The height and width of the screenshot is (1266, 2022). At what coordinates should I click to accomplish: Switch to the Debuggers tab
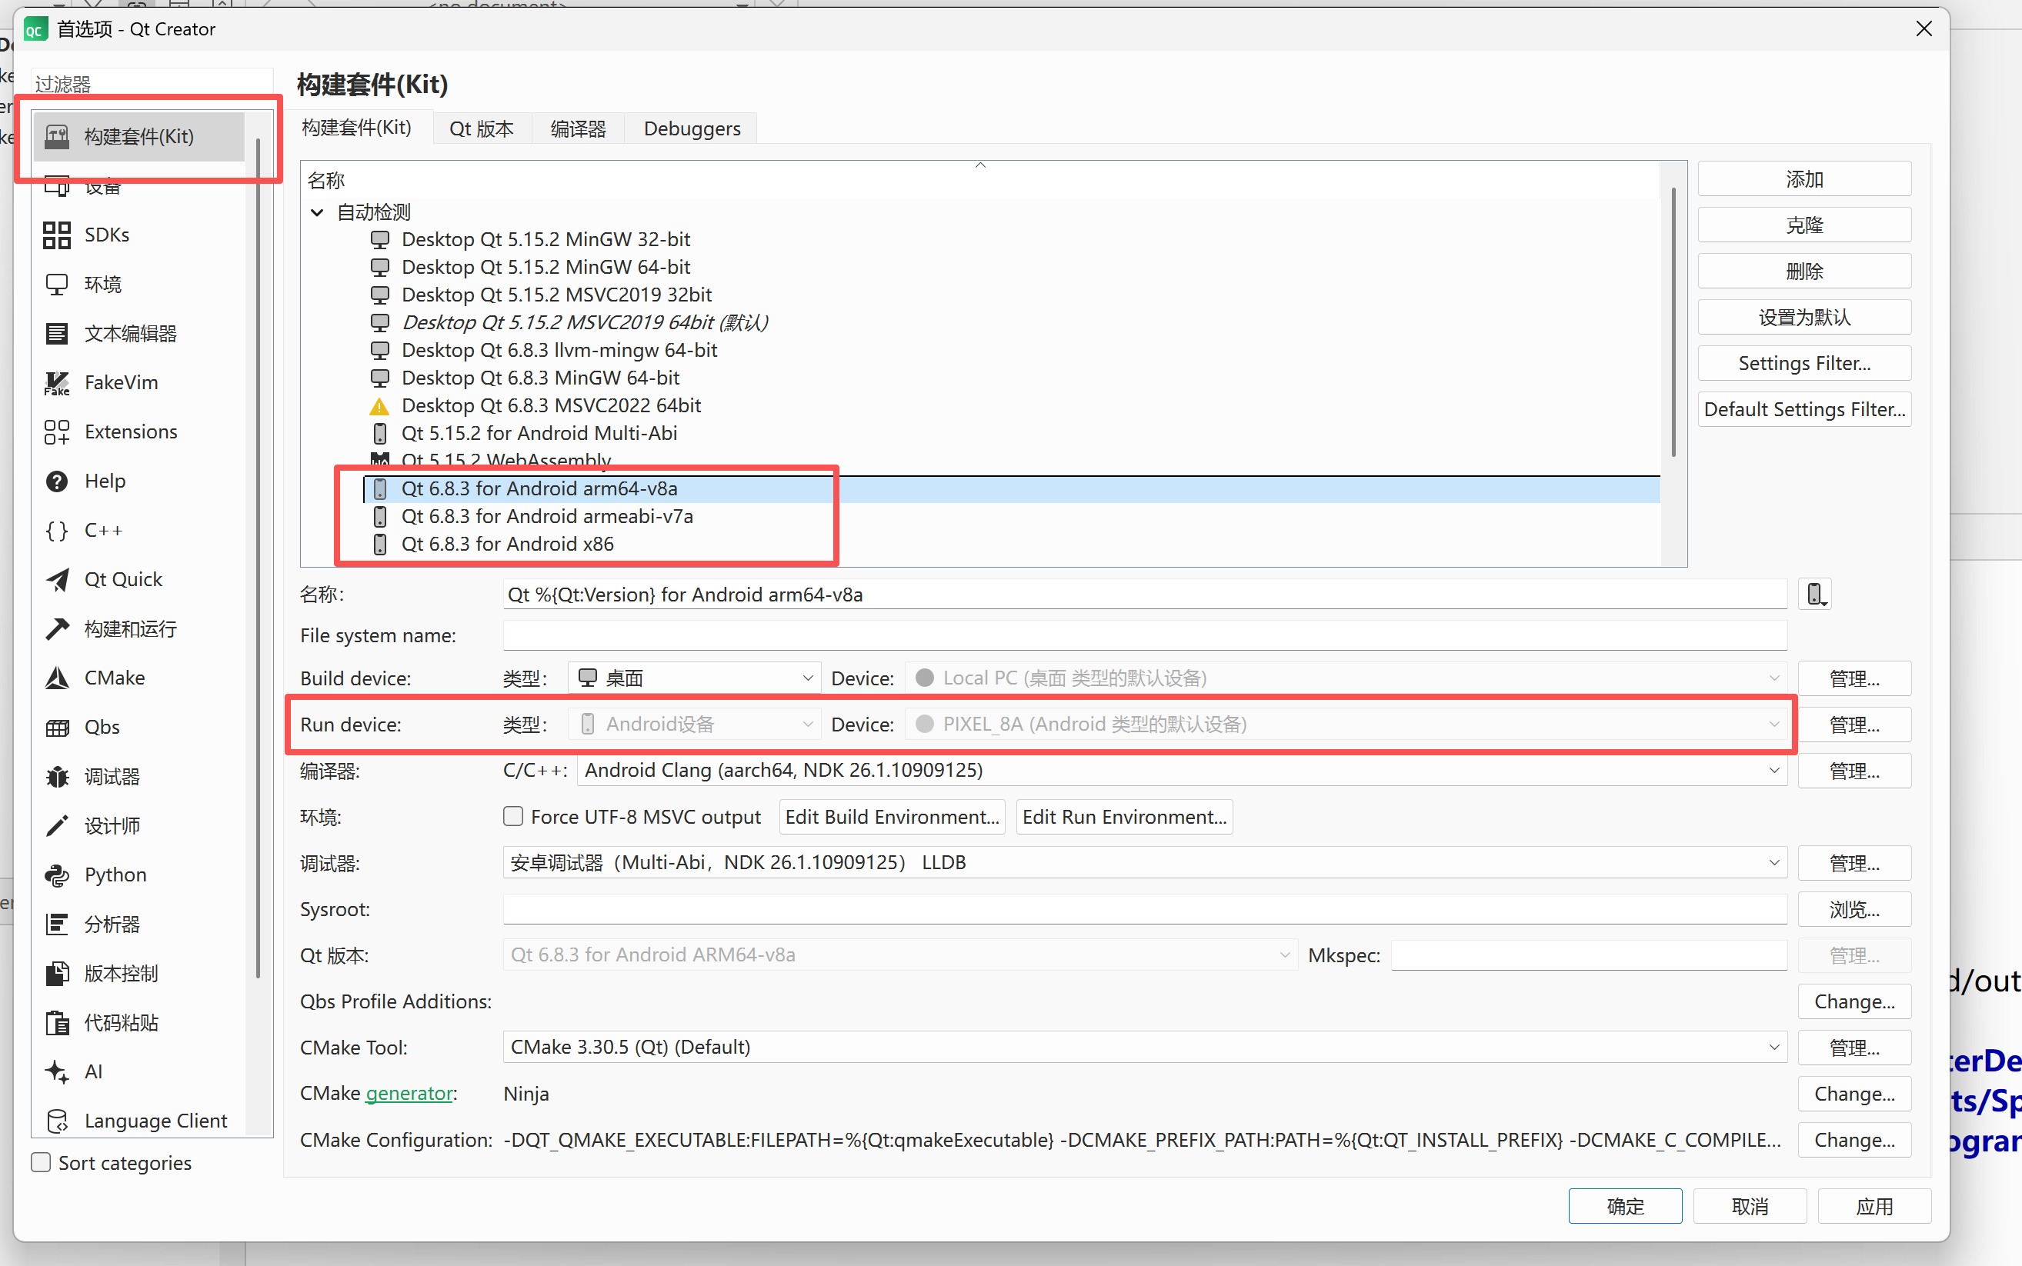click(692, 129)
